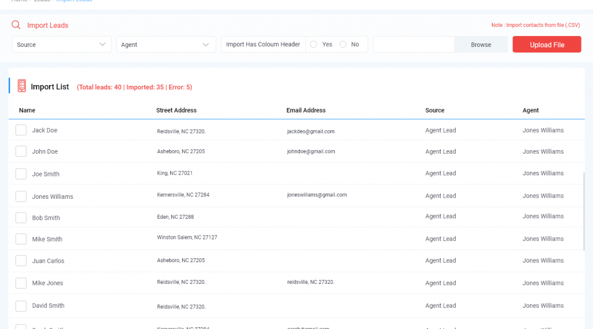Tick the checkbox for Joe Smith
Screen dimensions: 593x329
pos(21,174)
